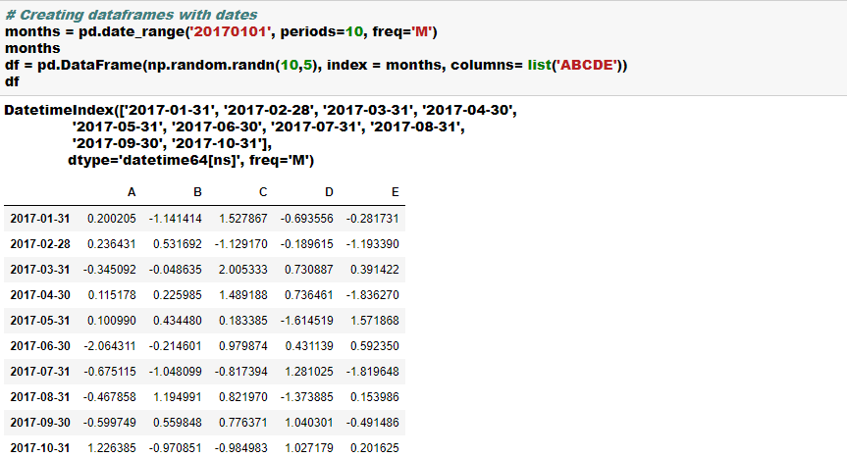Screen dimensions: 847x458
Task: Click the 'DatetimeIndex' output line
Action: (260, 111)
